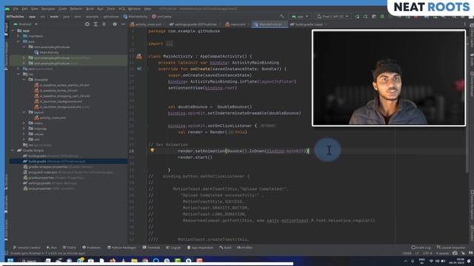Viewport: 474px width, 266px height.
Task: Click UTF-8 encoding in status bar
Action: click(427, 253)
